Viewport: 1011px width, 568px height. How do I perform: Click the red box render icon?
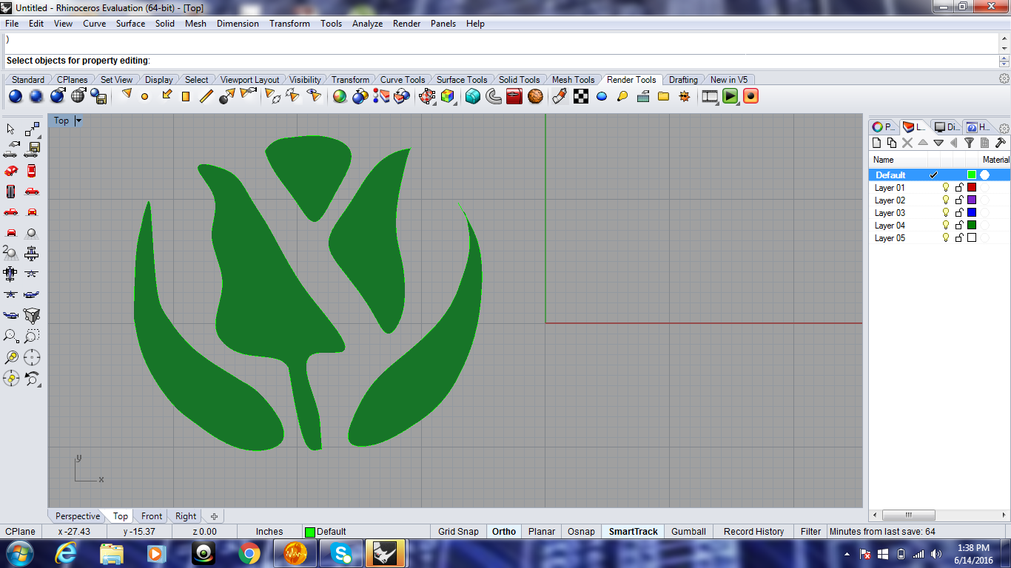pyautogui.click(x=514, y=96)
